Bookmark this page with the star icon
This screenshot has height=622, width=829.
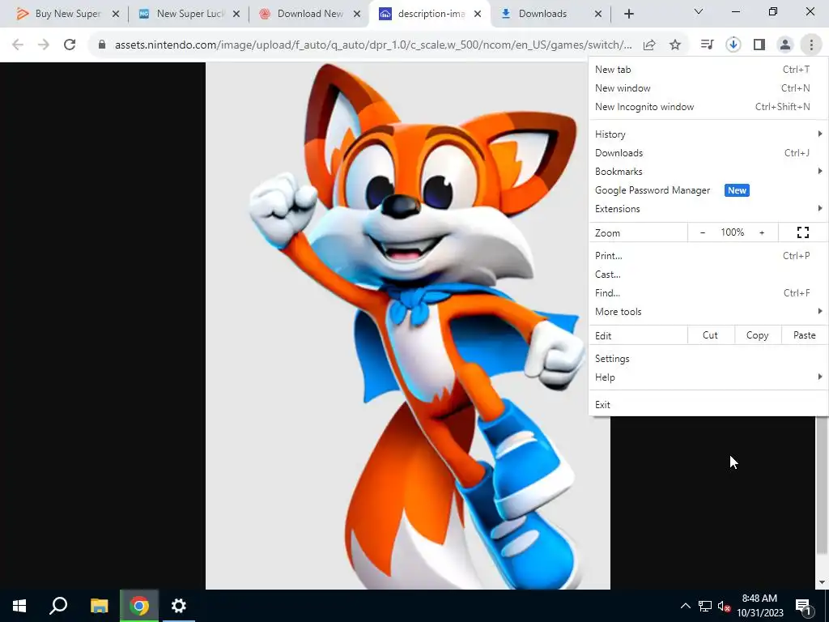(x=675, y=45)
